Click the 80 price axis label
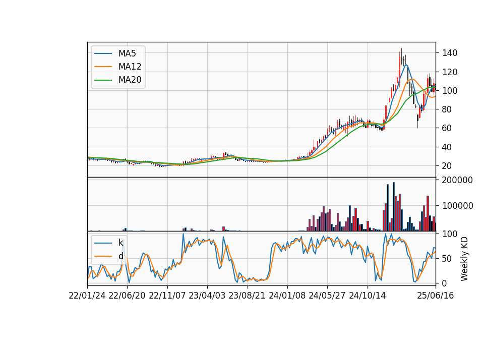 click(447, 109)
